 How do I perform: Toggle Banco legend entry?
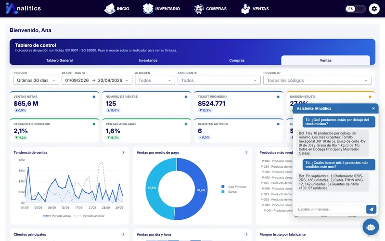tap(229, 192)
